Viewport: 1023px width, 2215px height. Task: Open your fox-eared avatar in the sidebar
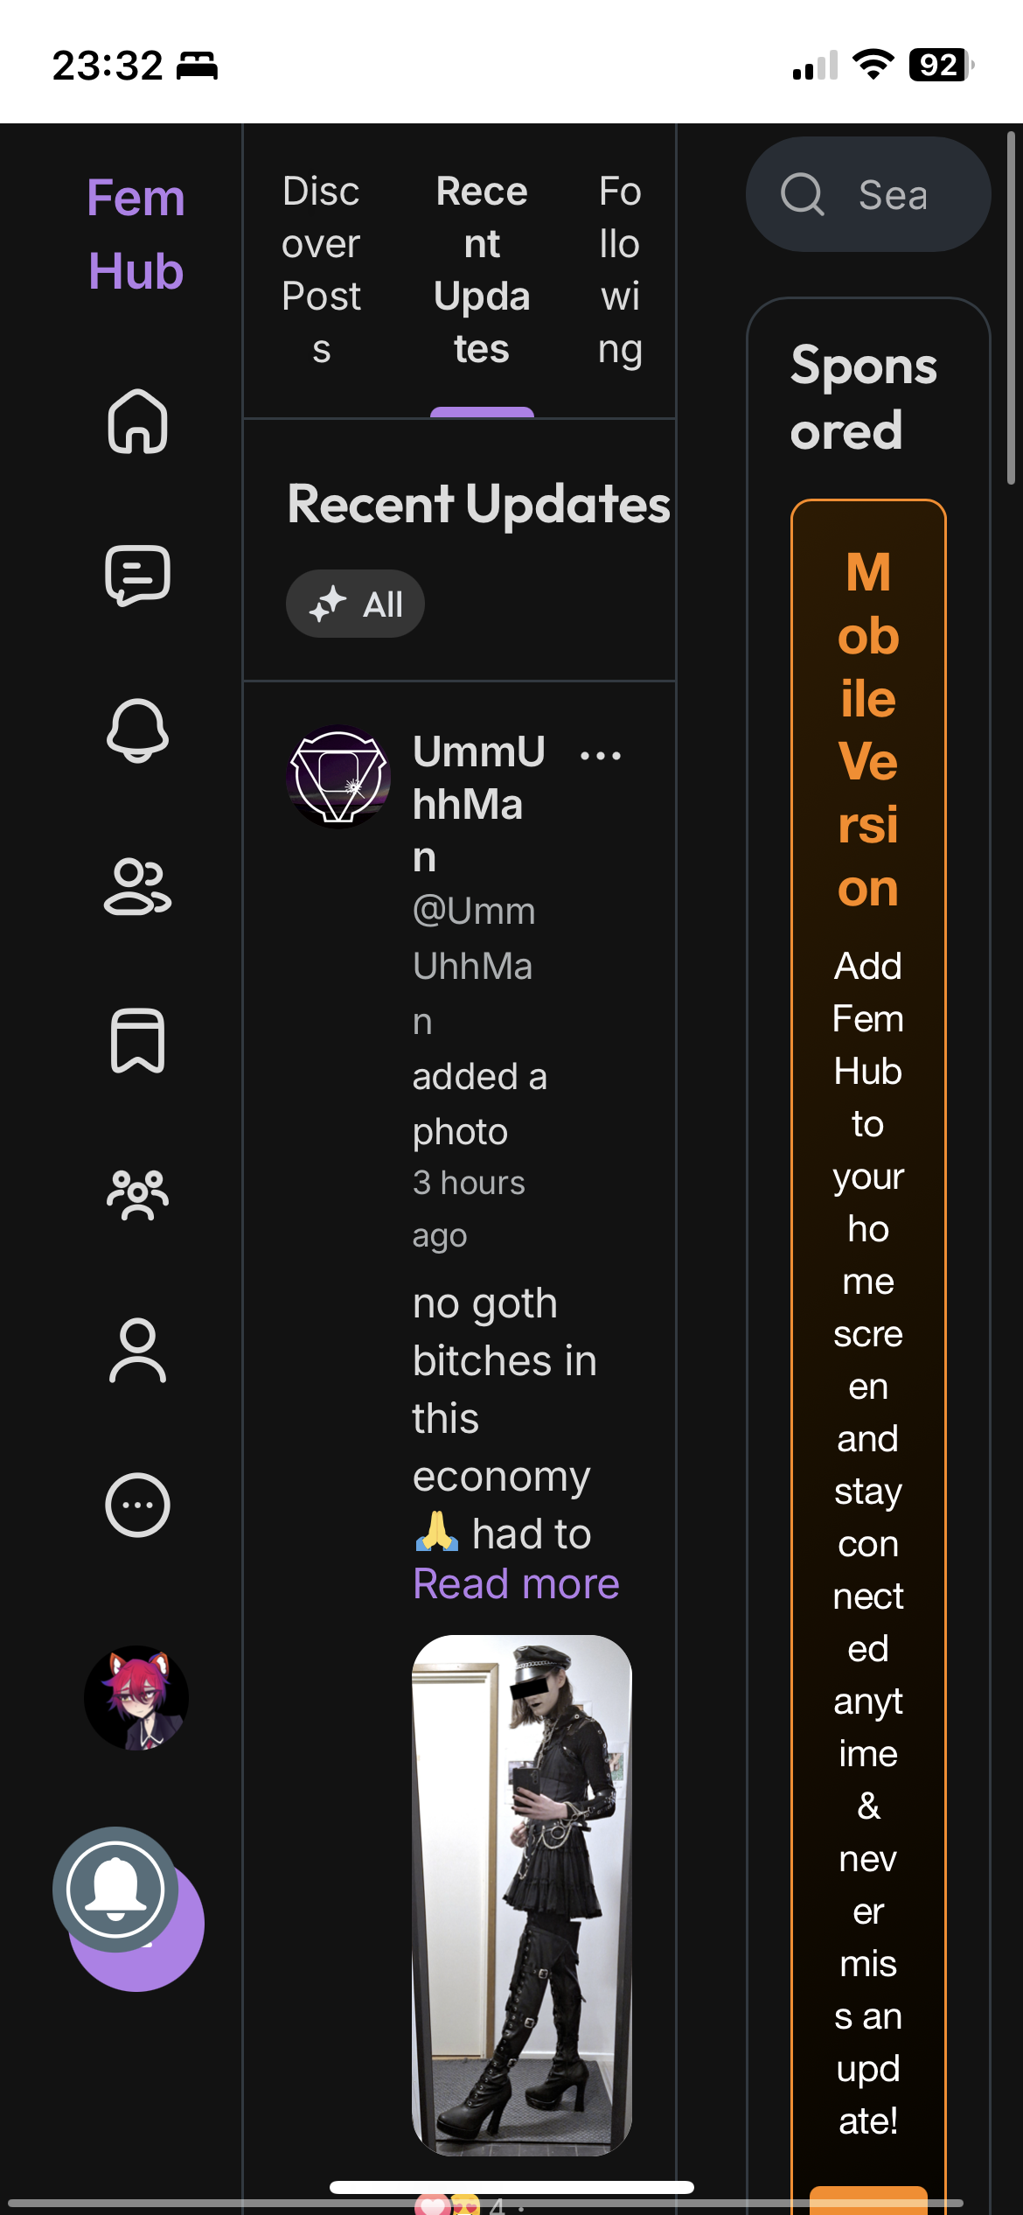(136, 1698)
